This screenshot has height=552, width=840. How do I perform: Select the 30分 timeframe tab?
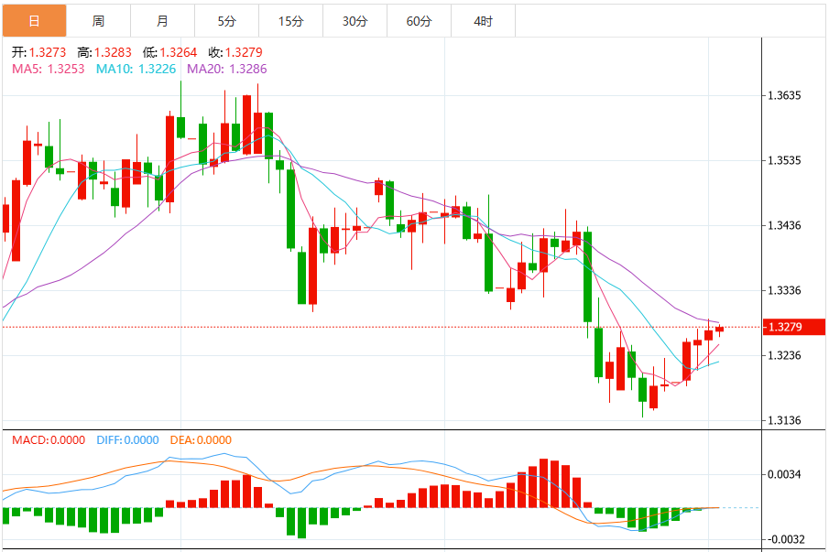click(355, 21)
